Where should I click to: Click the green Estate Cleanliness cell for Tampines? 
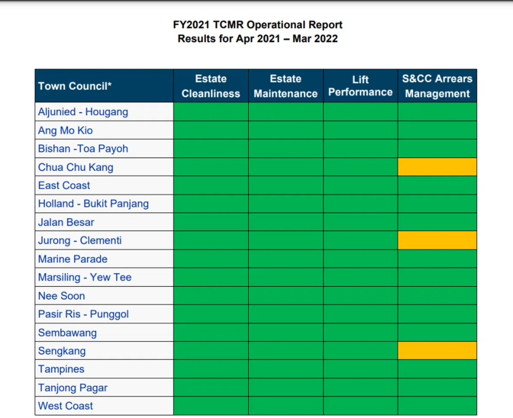(211, 369)
